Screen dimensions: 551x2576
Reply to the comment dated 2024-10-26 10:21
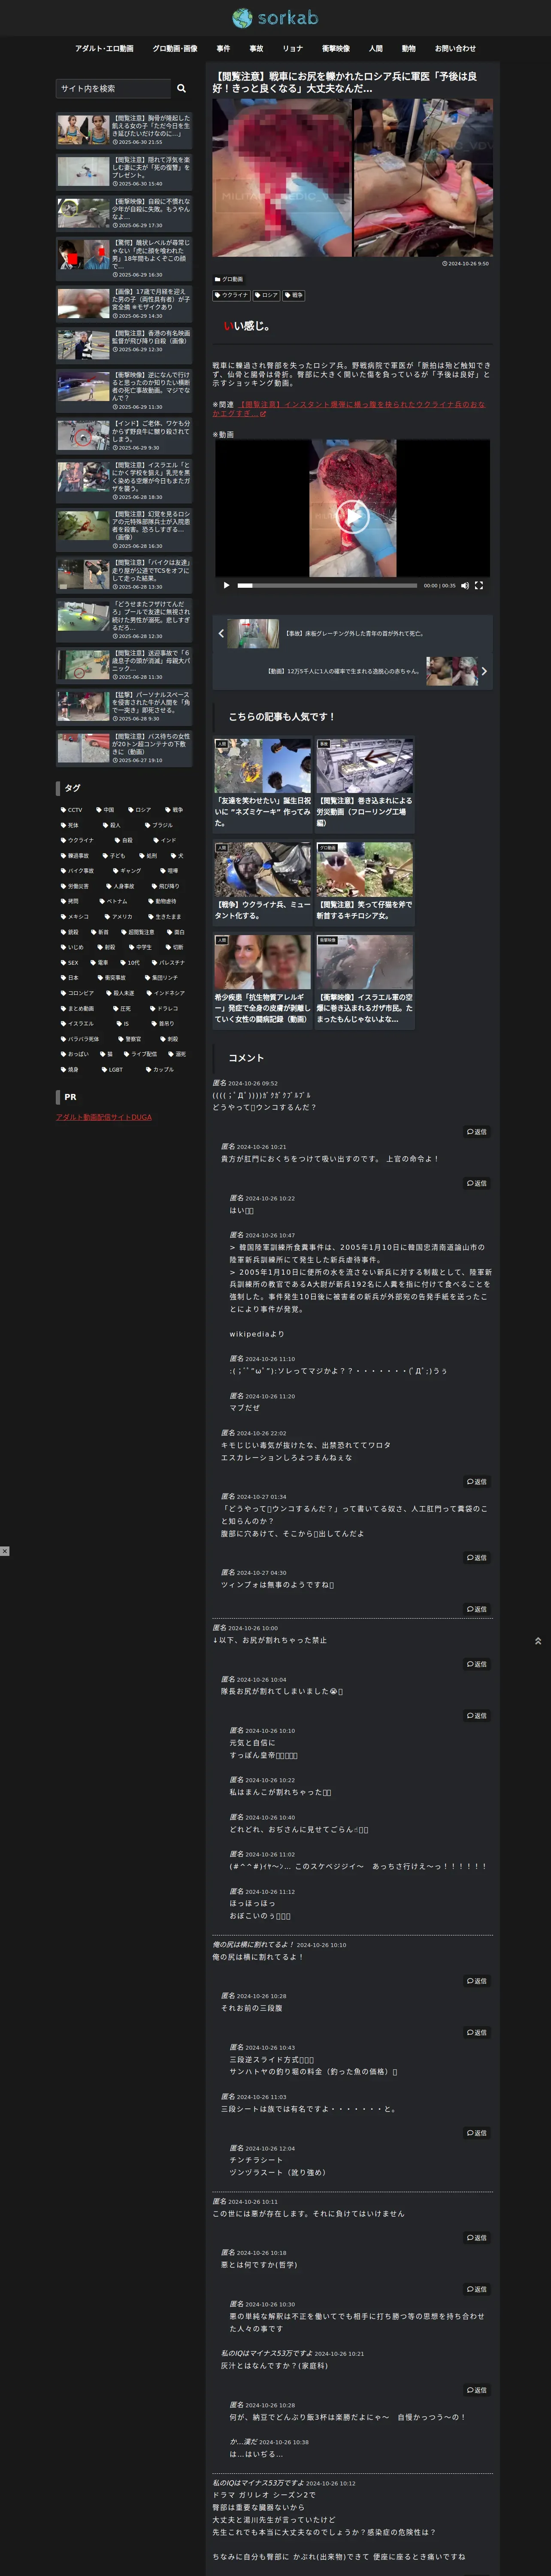coord(477,1183)
